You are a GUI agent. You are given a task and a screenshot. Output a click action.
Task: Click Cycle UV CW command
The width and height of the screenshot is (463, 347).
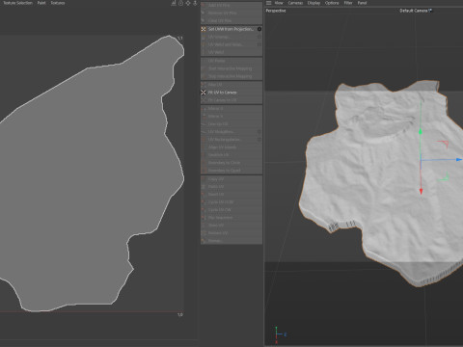point(231,210)
